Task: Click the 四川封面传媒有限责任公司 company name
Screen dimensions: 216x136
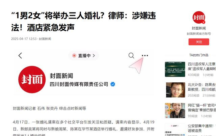Action: 79,84
